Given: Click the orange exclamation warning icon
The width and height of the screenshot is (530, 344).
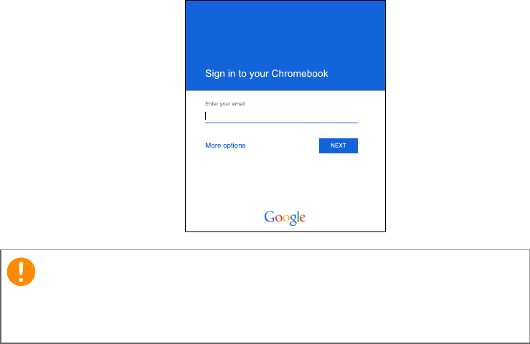Looking at the screenshot, I should click(21, 272).
